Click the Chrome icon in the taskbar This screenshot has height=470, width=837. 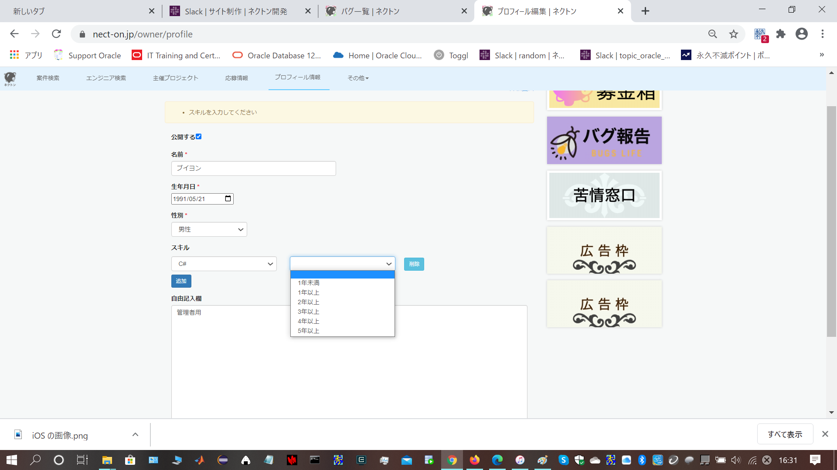pos(452,460)
